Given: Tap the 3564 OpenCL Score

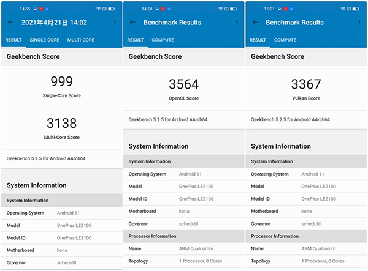Looking at the screenshot, I should click(183, 84).
